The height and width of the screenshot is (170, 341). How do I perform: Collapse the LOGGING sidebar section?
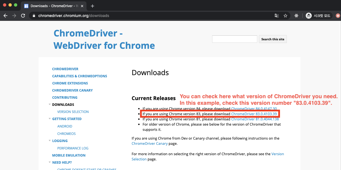[50, 141]
